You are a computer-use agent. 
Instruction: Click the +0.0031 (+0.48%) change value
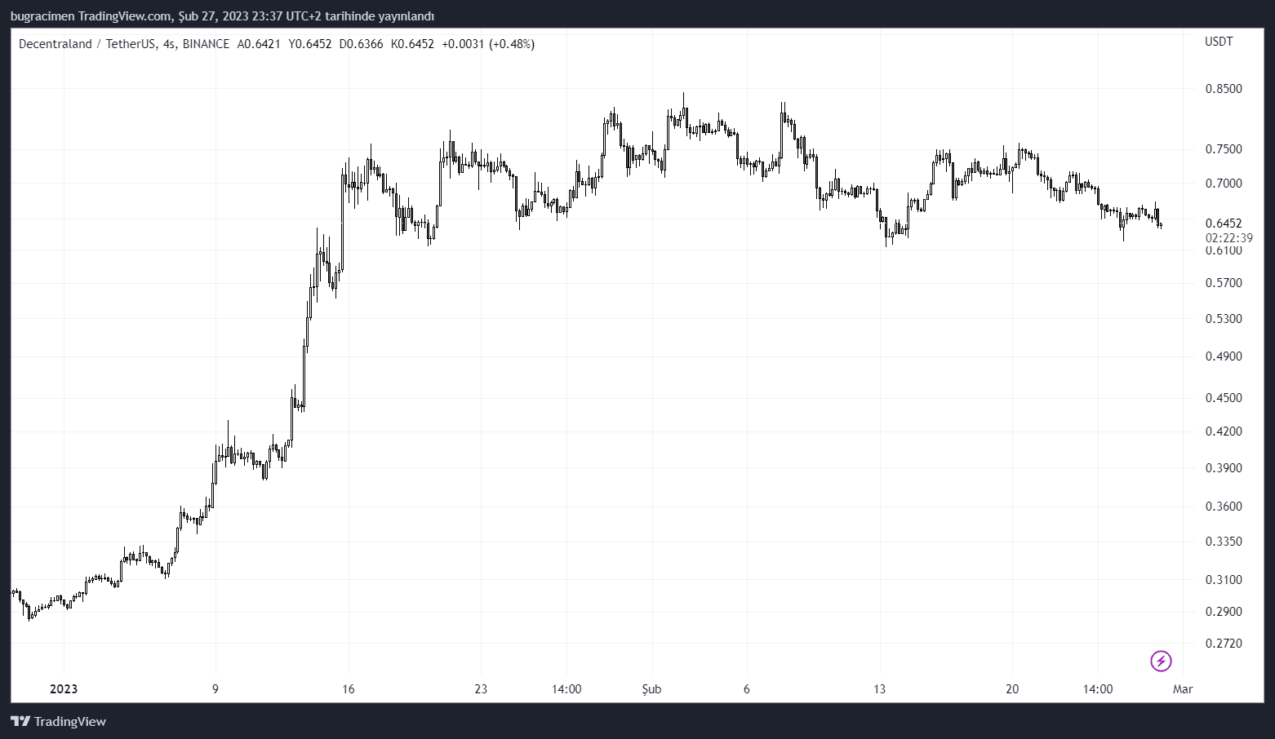click(488, 44)
